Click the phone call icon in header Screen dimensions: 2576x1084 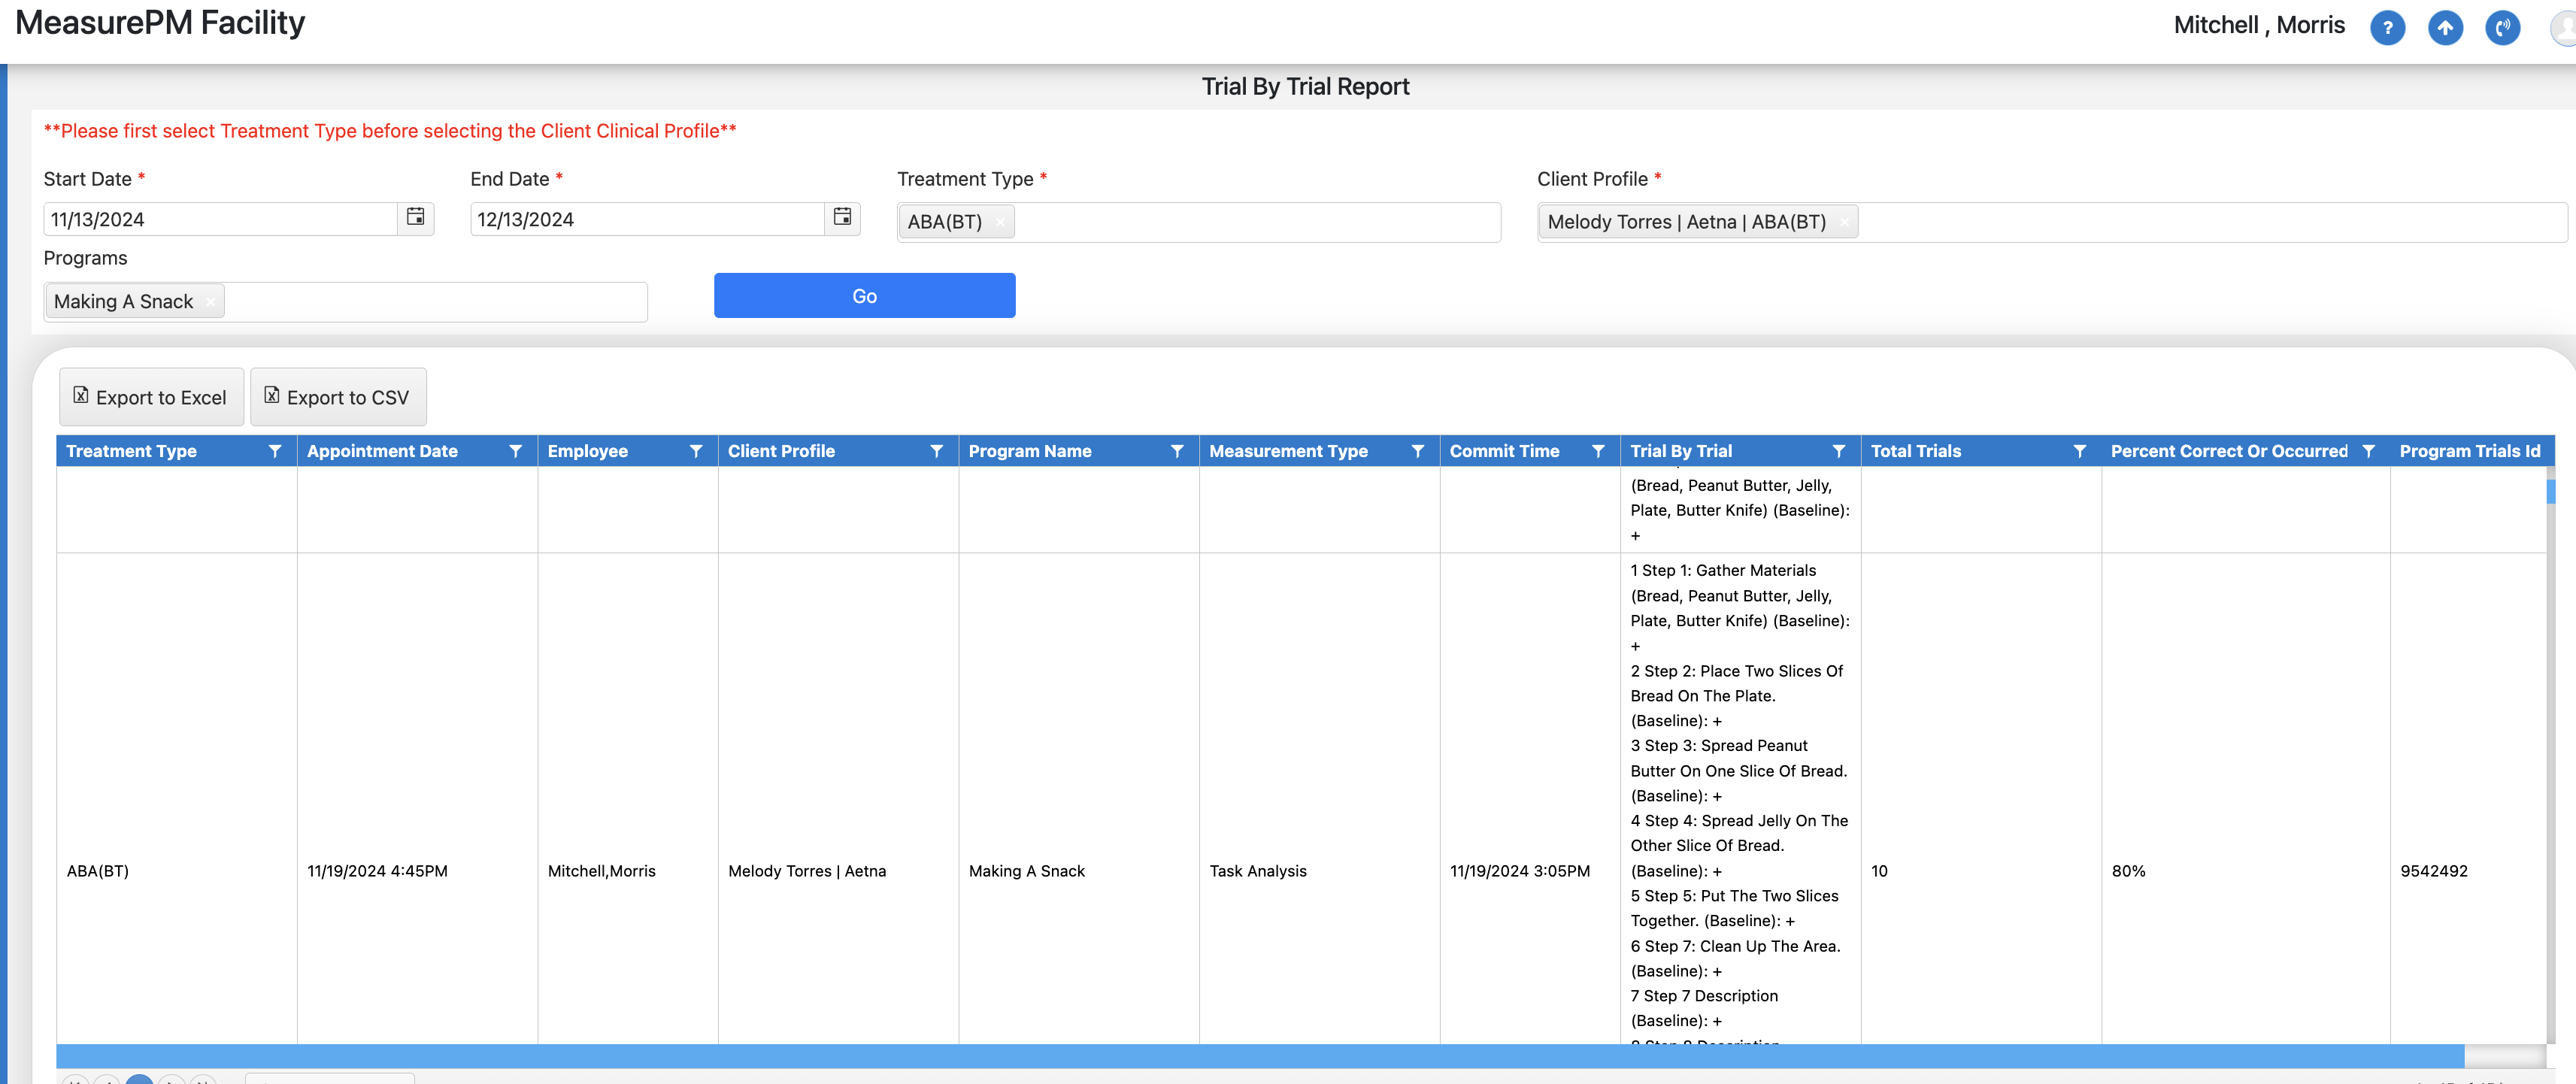(2502, 27)
